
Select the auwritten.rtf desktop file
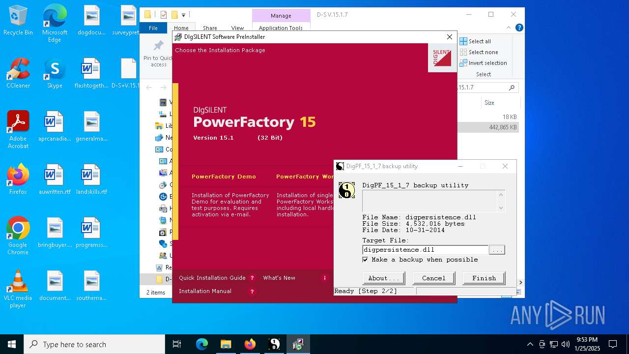(55, 179)
